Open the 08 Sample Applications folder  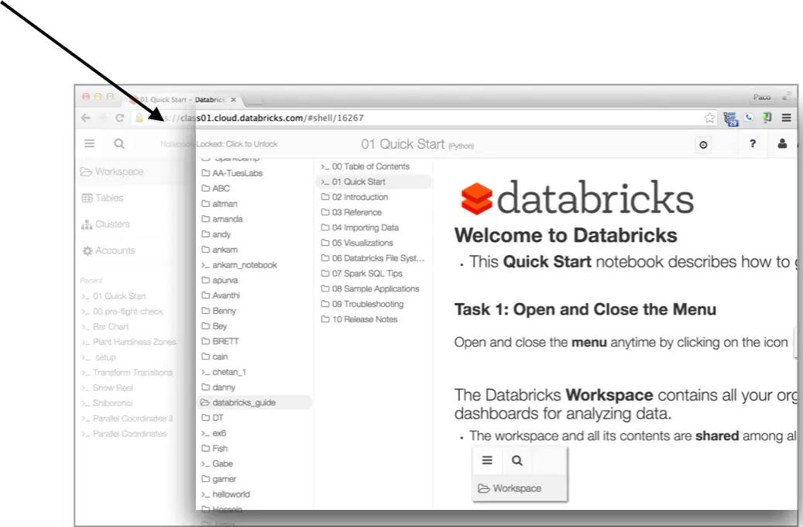coord(369,289)
